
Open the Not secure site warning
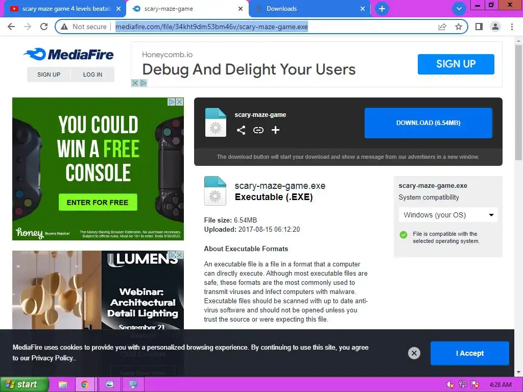click(x=84, y=27)
